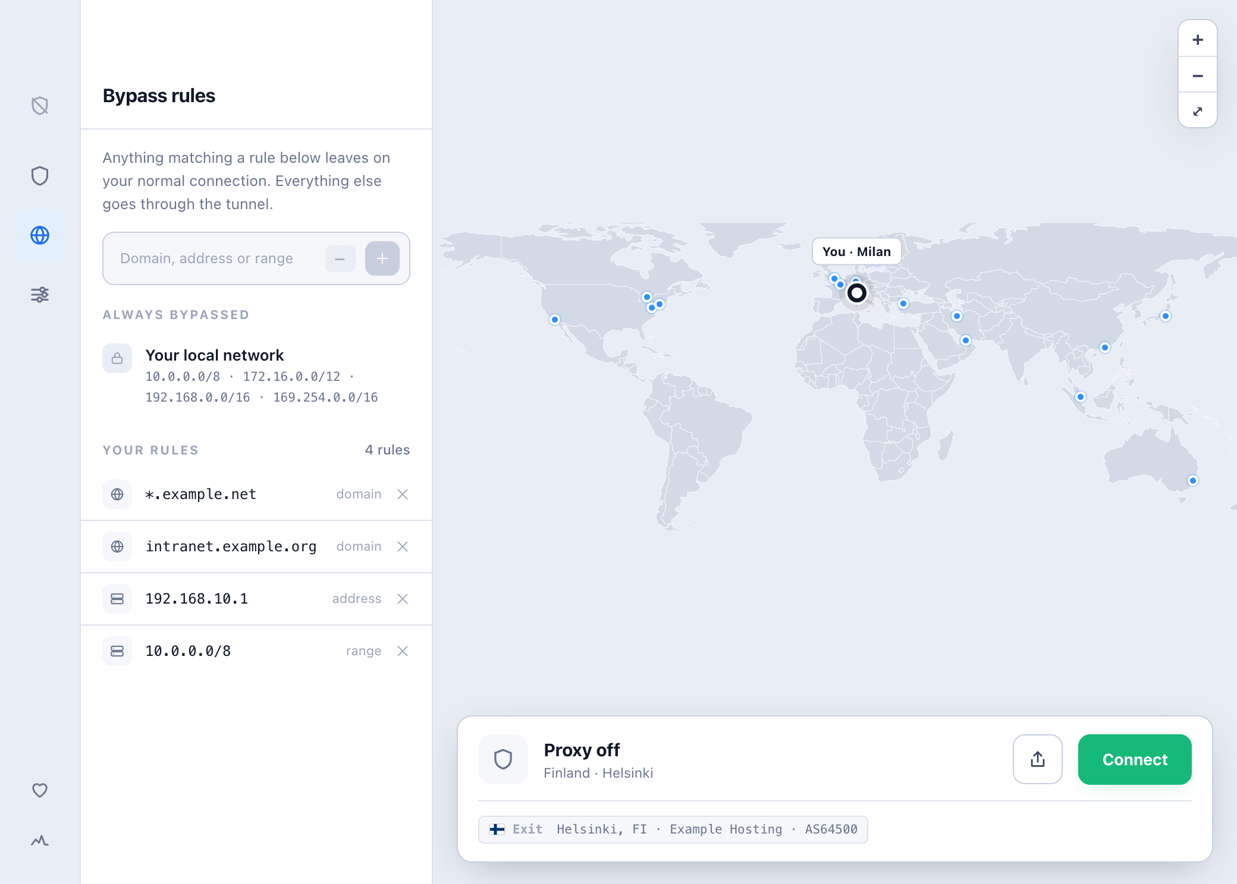Click the Proxy off status title
Image resolution: width=1237 pixels, height=884 pixels.
coord(582,750)
